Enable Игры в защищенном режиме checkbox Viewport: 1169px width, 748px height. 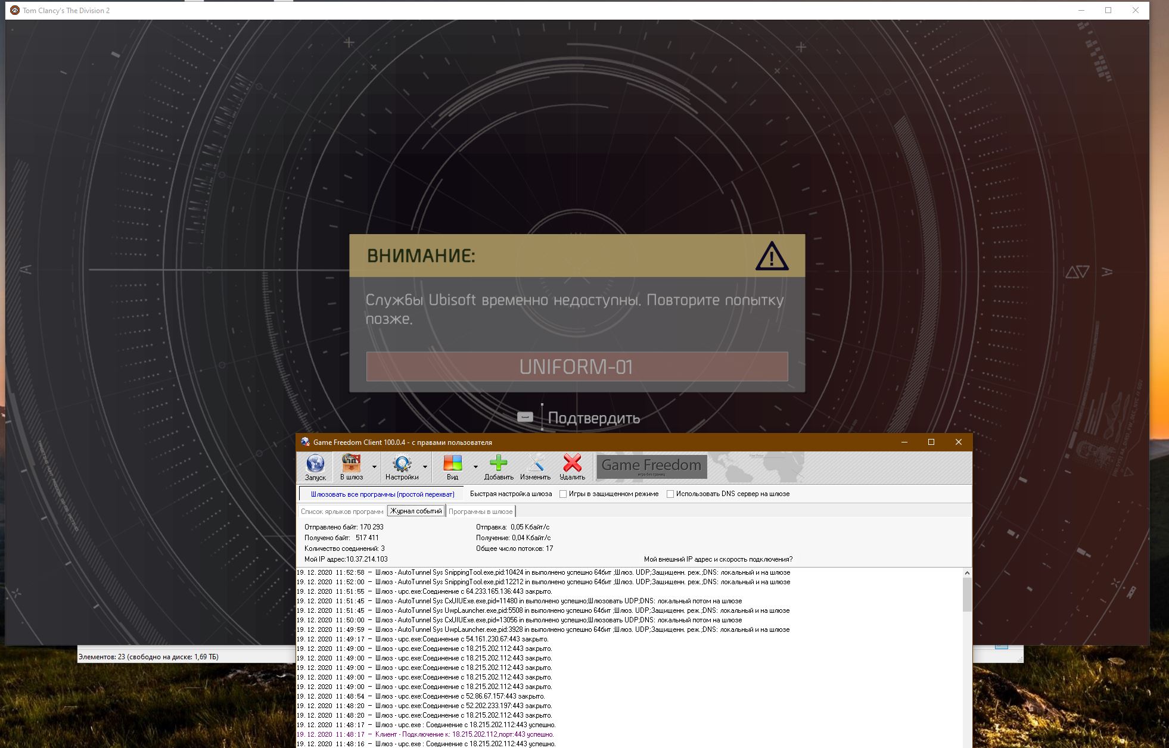click(x=563, y=494)
